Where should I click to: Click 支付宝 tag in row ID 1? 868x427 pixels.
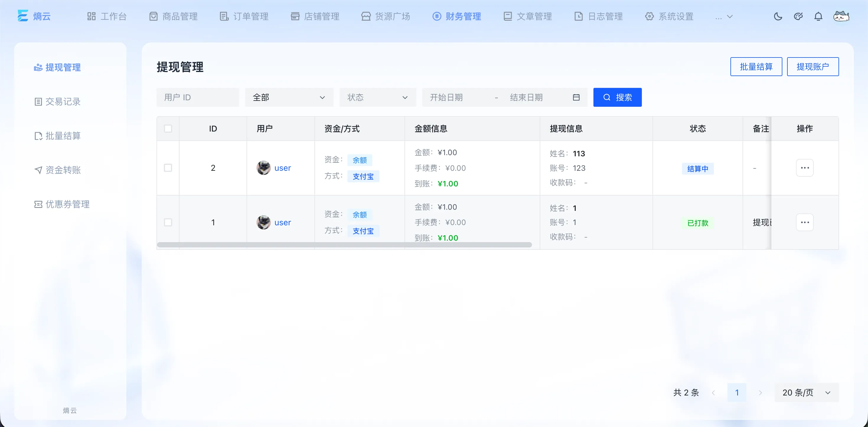[x=363, y=231]
